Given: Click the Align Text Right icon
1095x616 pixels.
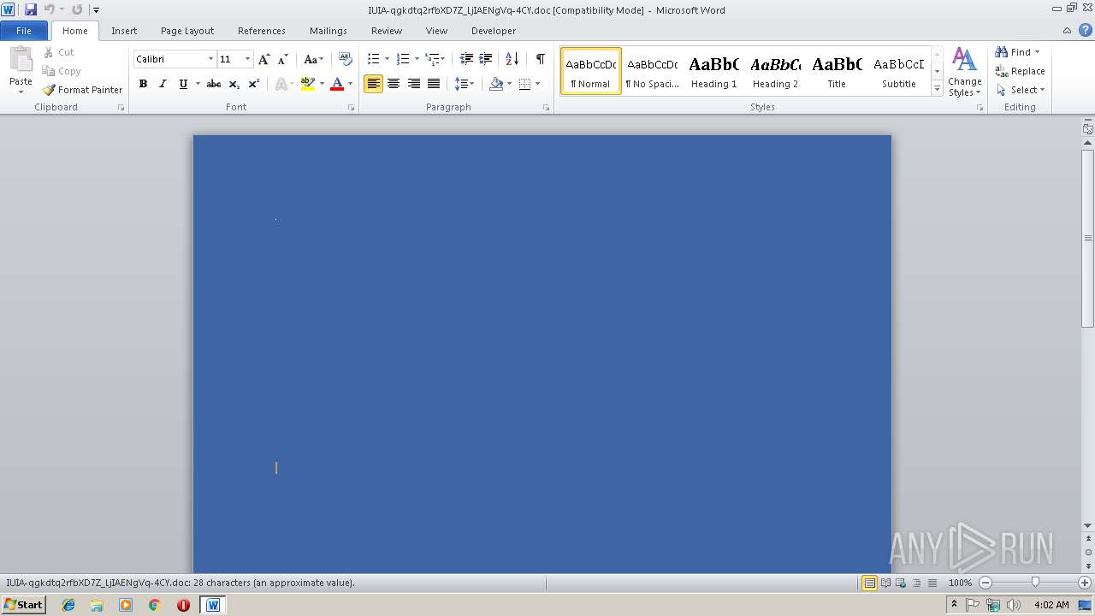Looking at the screenshot, I should pyautogui.click(x=413, y=84).
